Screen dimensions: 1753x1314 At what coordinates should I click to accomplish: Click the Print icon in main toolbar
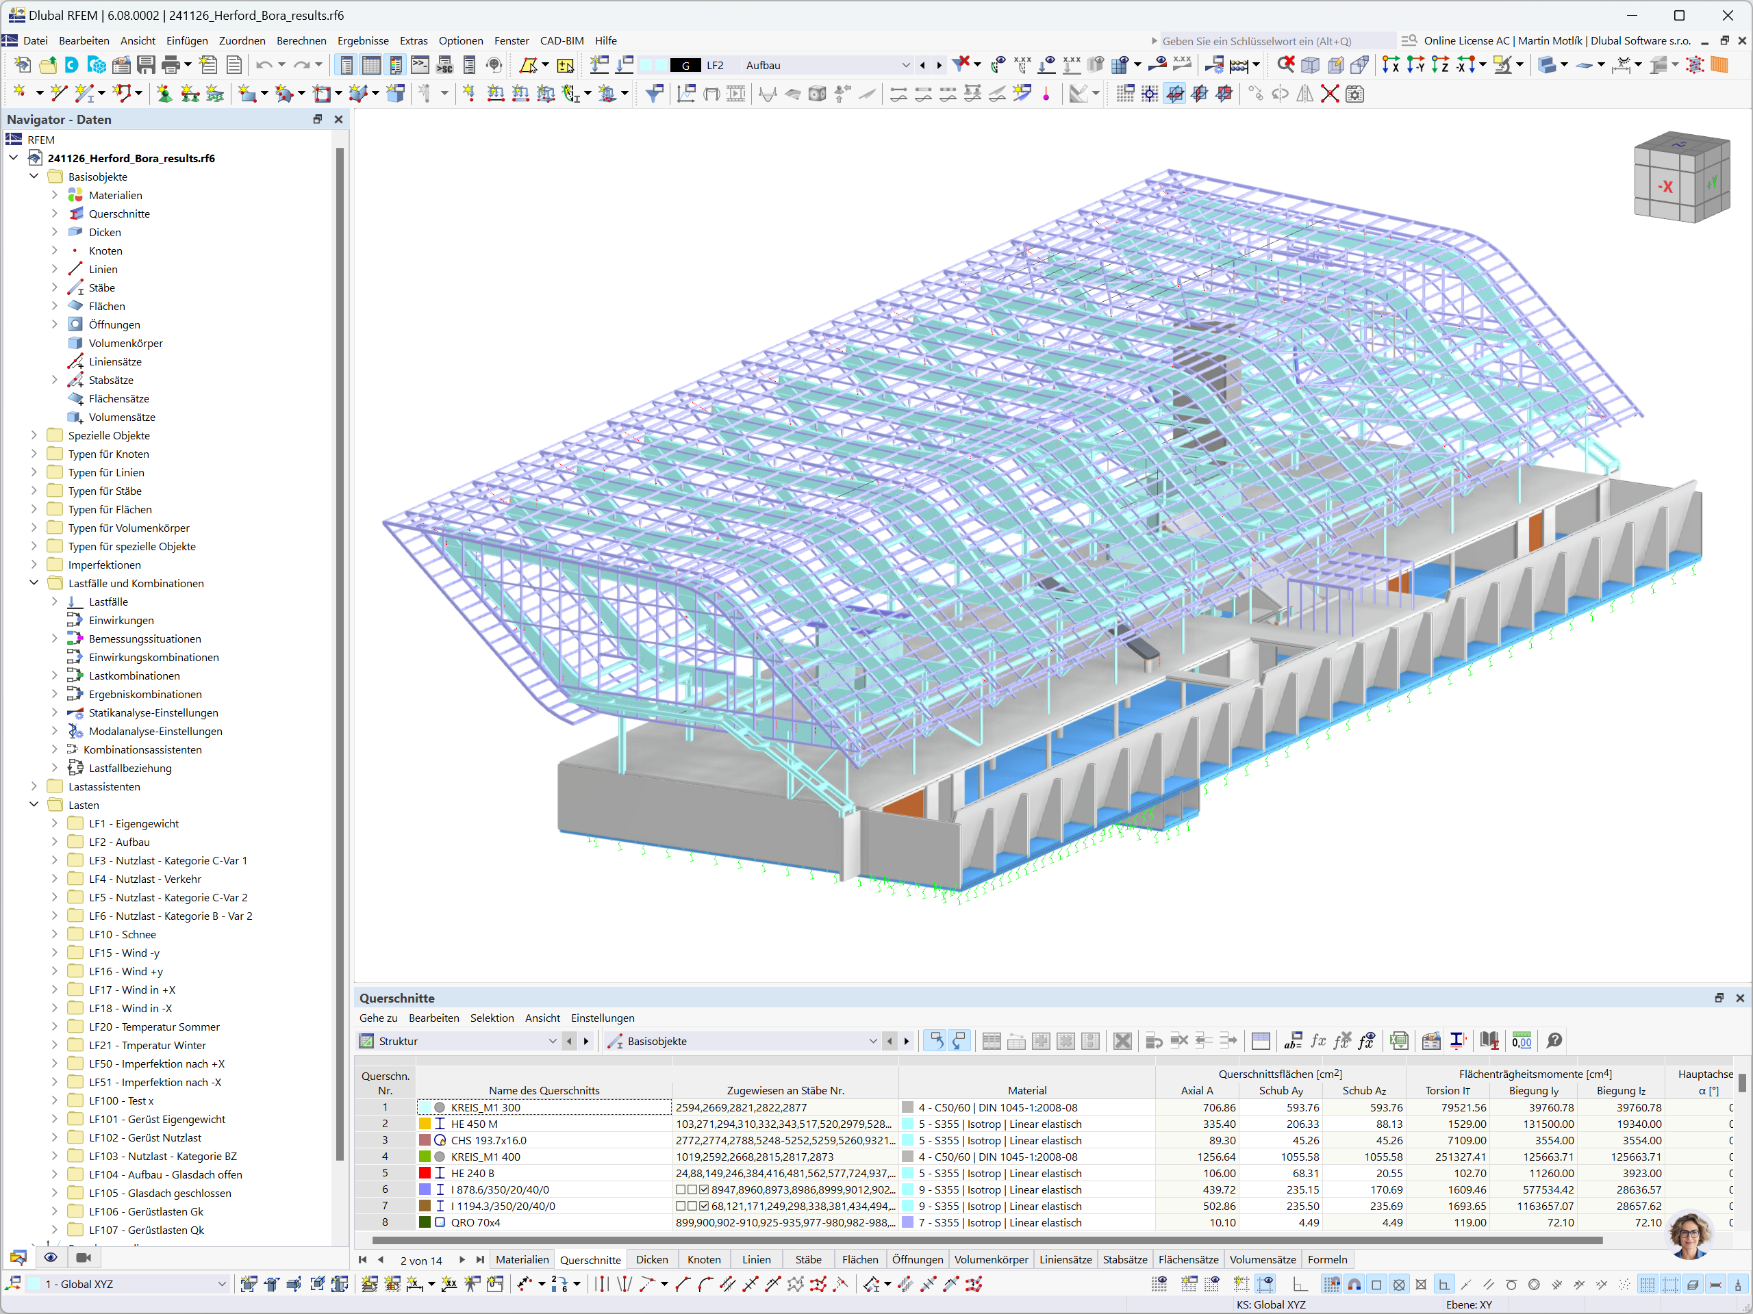(170, 65)
